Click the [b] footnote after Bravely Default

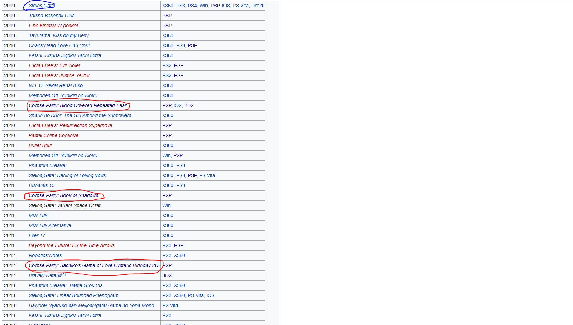click(64, 274)
